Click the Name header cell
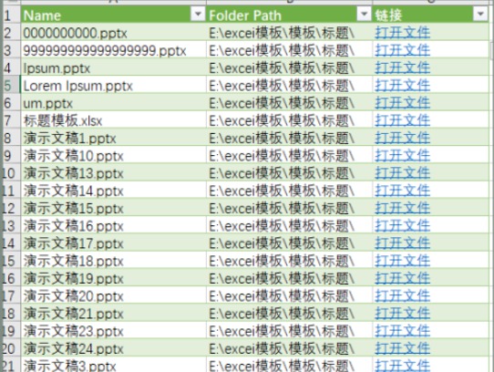The height and width of the screenshot is (372, 494). (x=113, y=15)
